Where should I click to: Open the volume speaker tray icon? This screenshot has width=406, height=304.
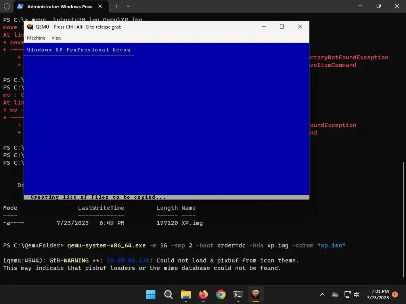coord(357,294)
